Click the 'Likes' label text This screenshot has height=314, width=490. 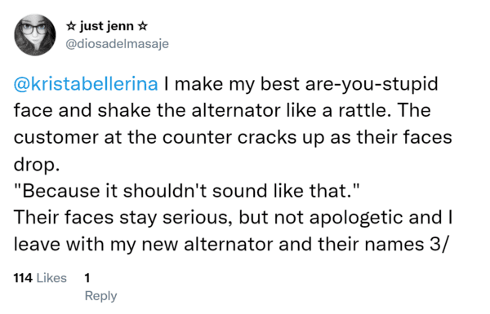pos(51,278)
